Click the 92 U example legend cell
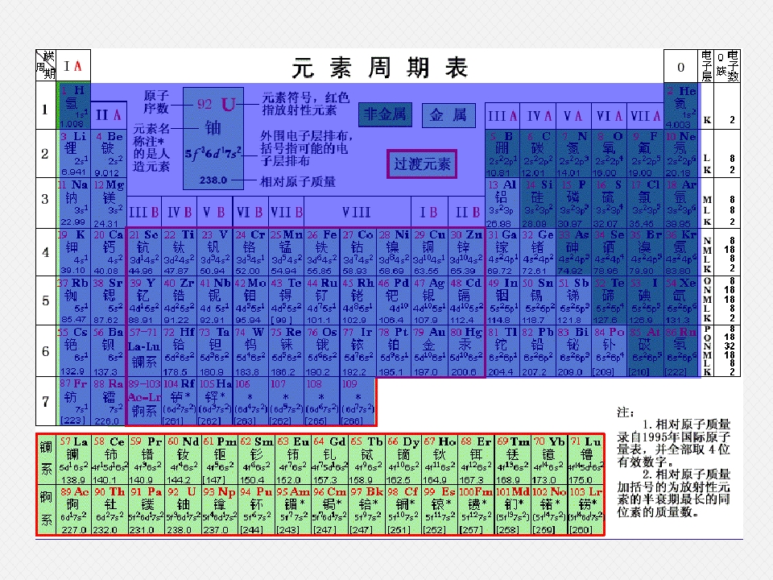Viewport: 773px width, 580px height. point(213,139)
